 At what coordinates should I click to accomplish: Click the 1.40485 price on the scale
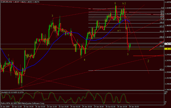168,37
